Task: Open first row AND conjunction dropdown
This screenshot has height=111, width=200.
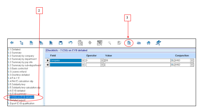Action: (x=192, y=60)
